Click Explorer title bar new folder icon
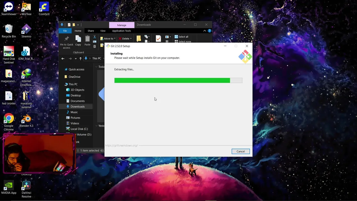The width and height of the screenshot is (357, 201). click(74, 25)
